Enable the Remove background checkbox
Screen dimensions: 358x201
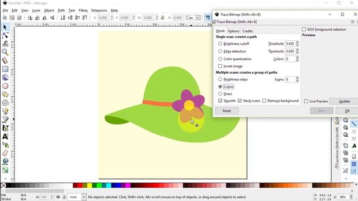264,100
